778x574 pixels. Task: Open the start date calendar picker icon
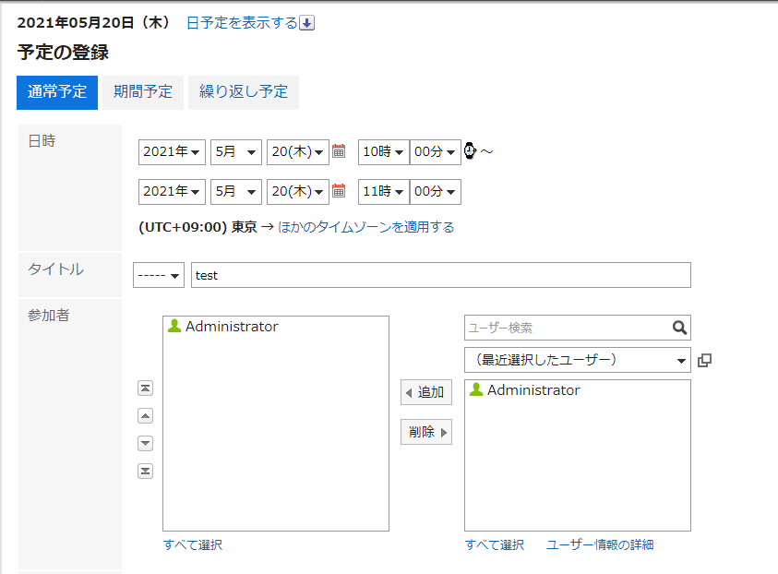click(x=339, y=152)
